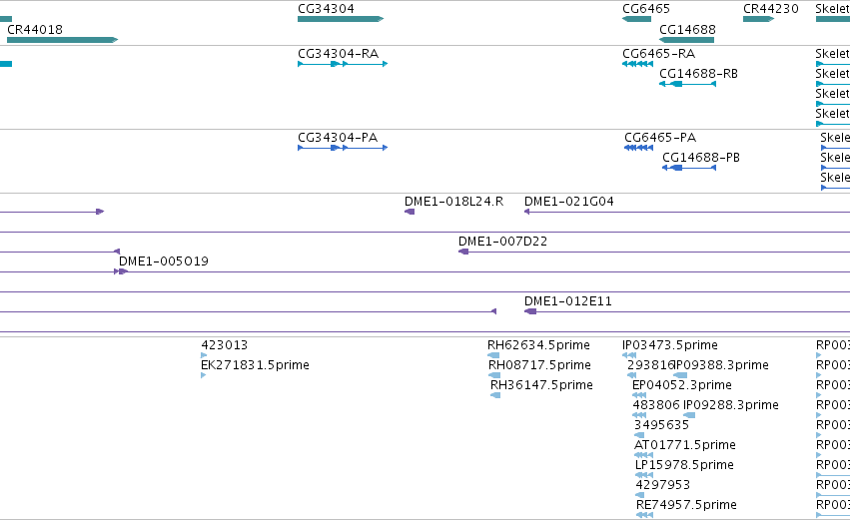This screenshot has height=520, width=850.
Task: Click the CG34304-RA label text
Action: pyautogui.click(x=339, y=54)
